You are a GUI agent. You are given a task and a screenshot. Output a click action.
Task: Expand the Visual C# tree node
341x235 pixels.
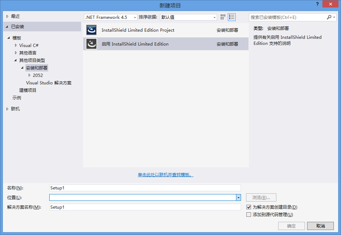click(x=16, y=46)
